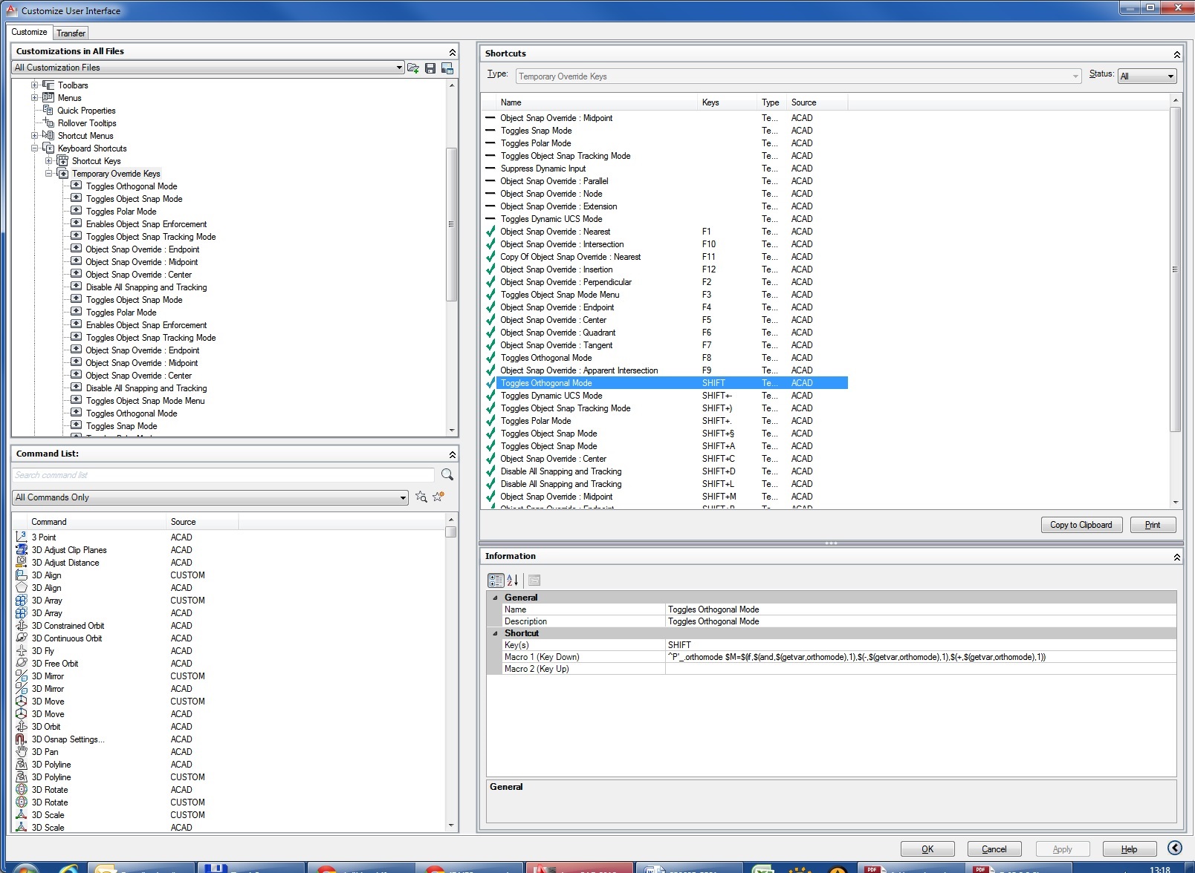Click the categorized view icon in Information
The image size is (1195, 873).
point(496,581)
